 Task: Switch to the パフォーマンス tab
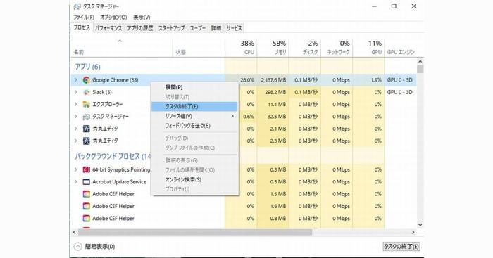pos(108,28)
